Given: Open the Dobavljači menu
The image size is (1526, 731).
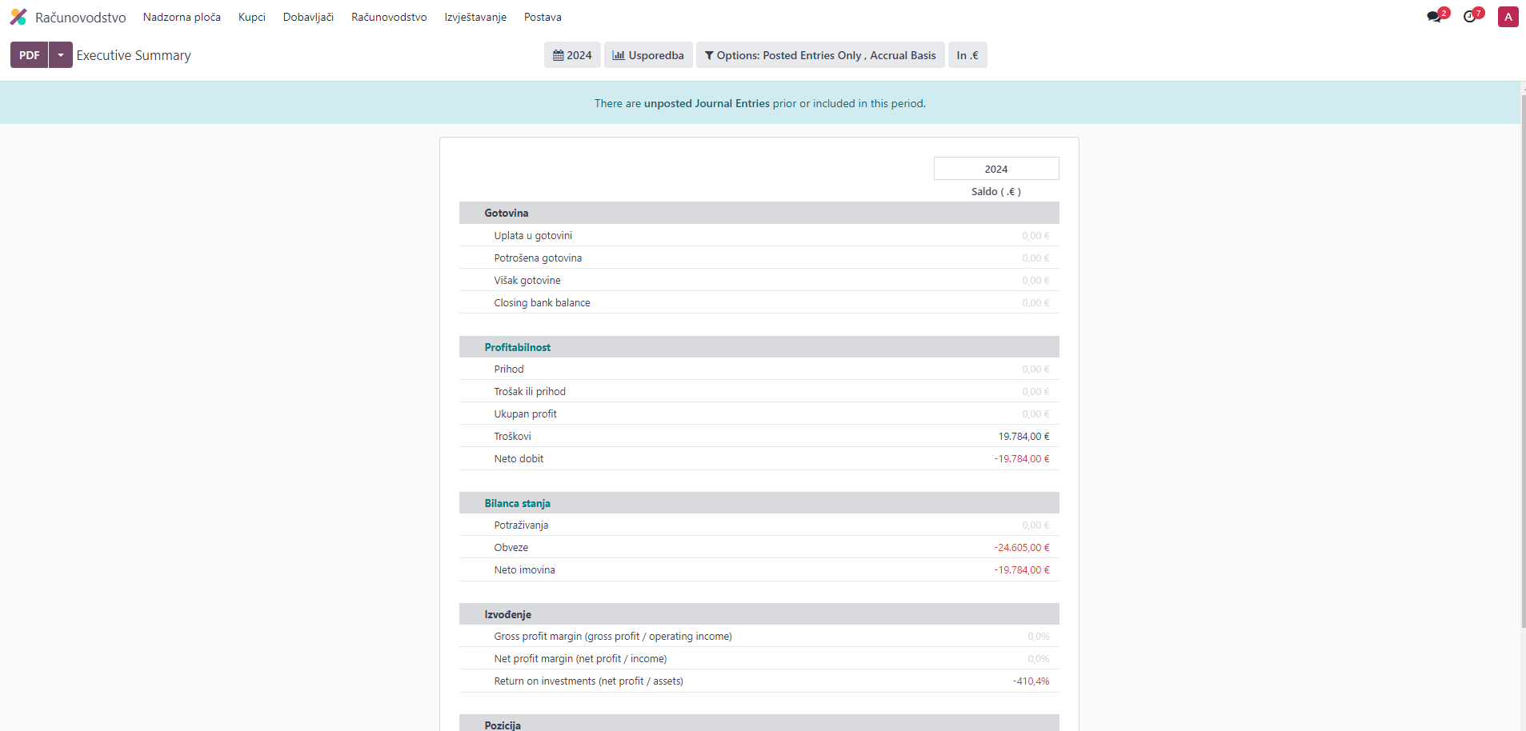Looking at the screenshot, I should (308, 17).
